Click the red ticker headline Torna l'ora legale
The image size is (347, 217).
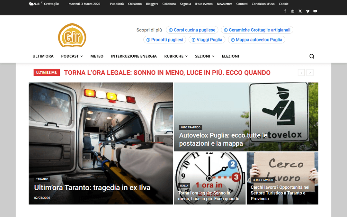click(167, 73)
